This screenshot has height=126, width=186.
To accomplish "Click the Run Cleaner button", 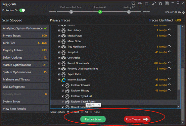I will click(x=137, y=119).
